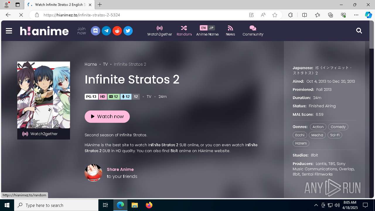Click the Harem genre tag
The height and width of the screenshot is (211, 375).
(301, 143)
